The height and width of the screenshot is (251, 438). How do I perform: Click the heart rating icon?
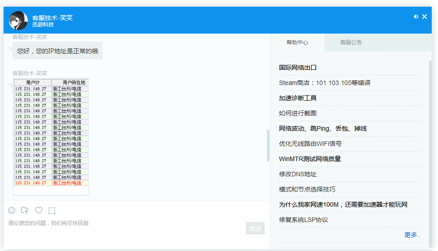(39, 210)
